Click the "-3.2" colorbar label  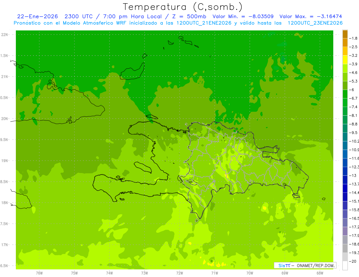(354, 55)
